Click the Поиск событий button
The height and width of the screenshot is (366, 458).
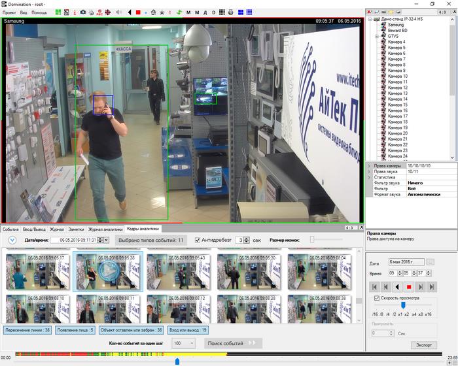coord(233,343)
